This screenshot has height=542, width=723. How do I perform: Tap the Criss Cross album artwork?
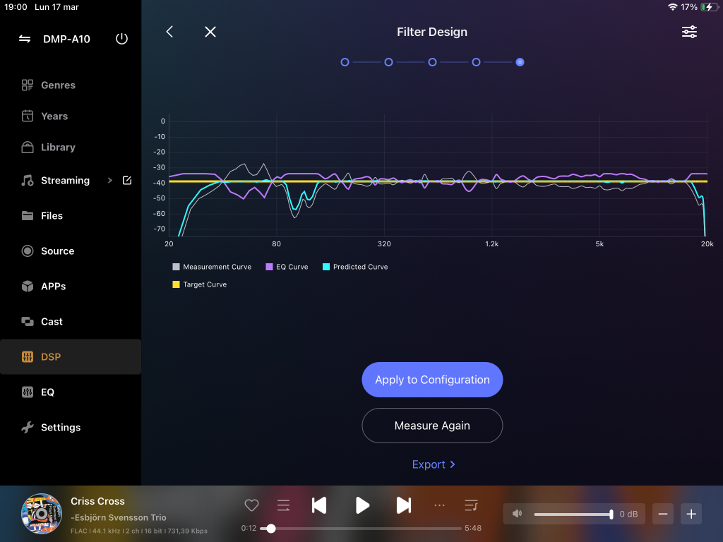[42, 514]
